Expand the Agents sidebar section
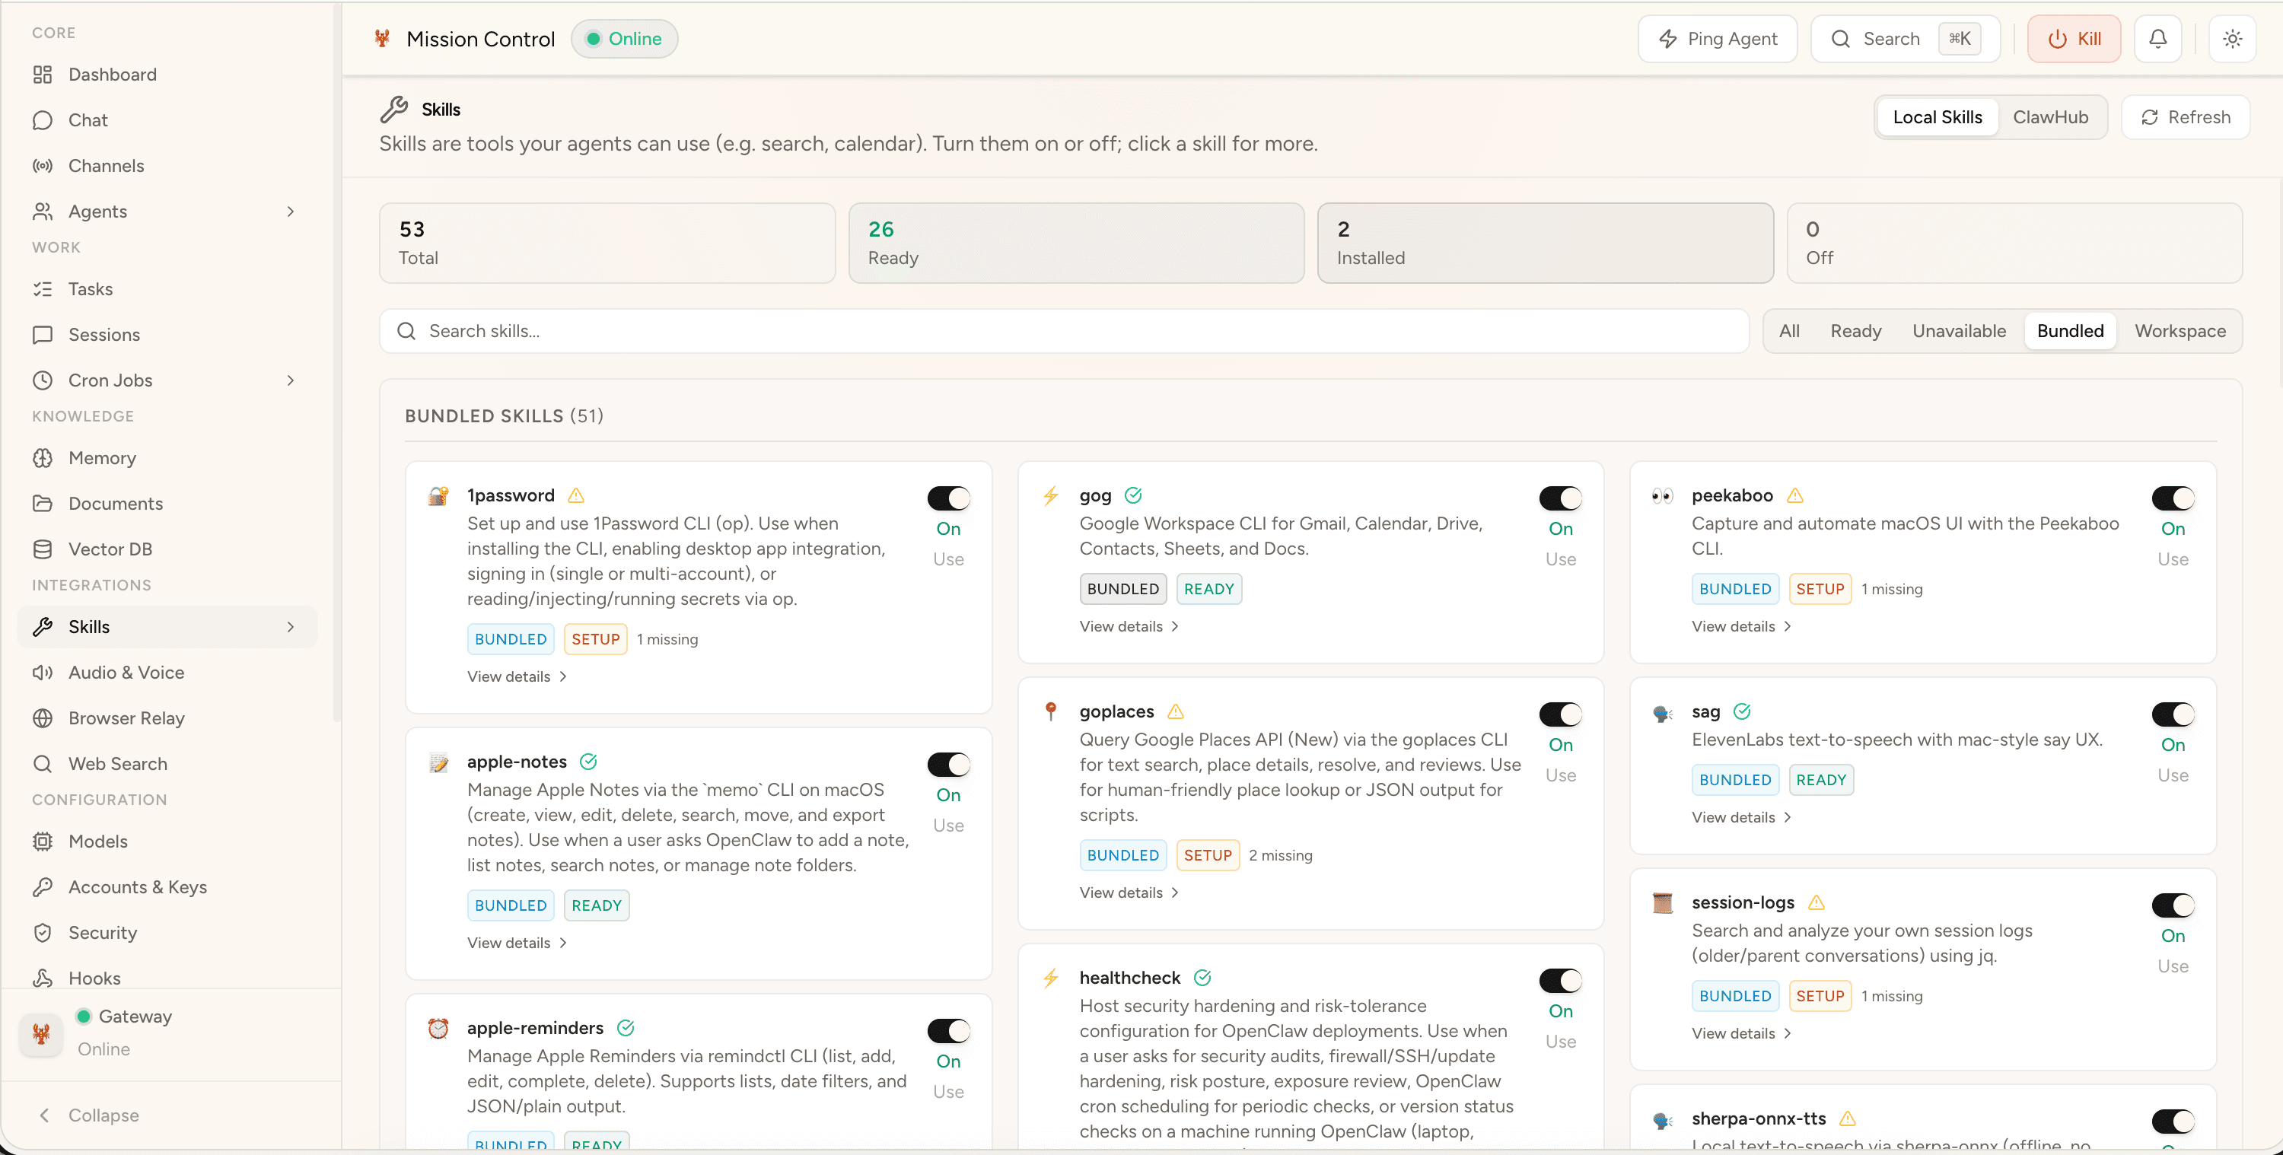Viewport: 2283px width, 1155px height. (291, 211)
